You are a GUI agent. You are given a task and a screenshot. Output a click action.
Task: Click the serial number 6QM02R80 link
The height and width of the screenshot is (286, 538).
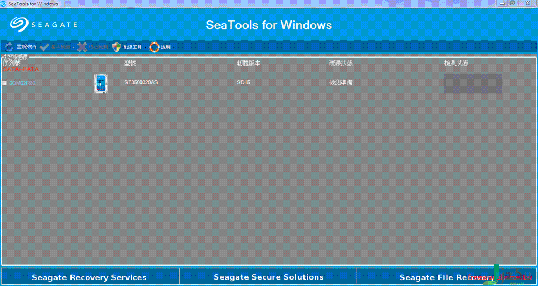pyautogui.click(x=22, y=83)
